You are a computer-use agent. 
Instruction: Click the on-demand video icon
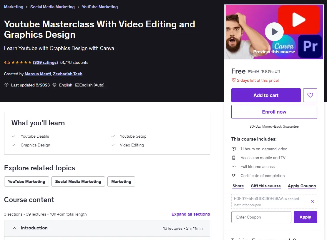234,149
